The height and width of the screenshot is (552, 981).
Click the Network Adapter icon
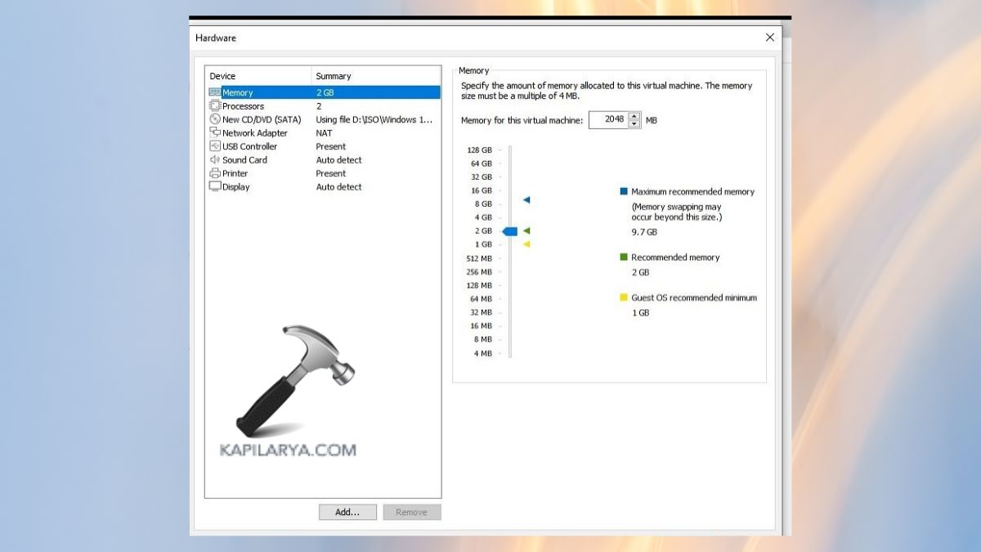pos(215,133)
